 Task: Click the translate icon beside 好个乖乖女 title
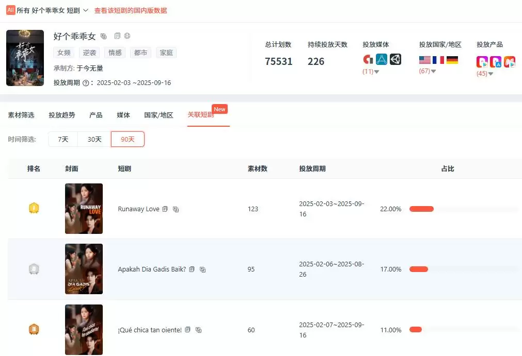click(x=104, y=37)
